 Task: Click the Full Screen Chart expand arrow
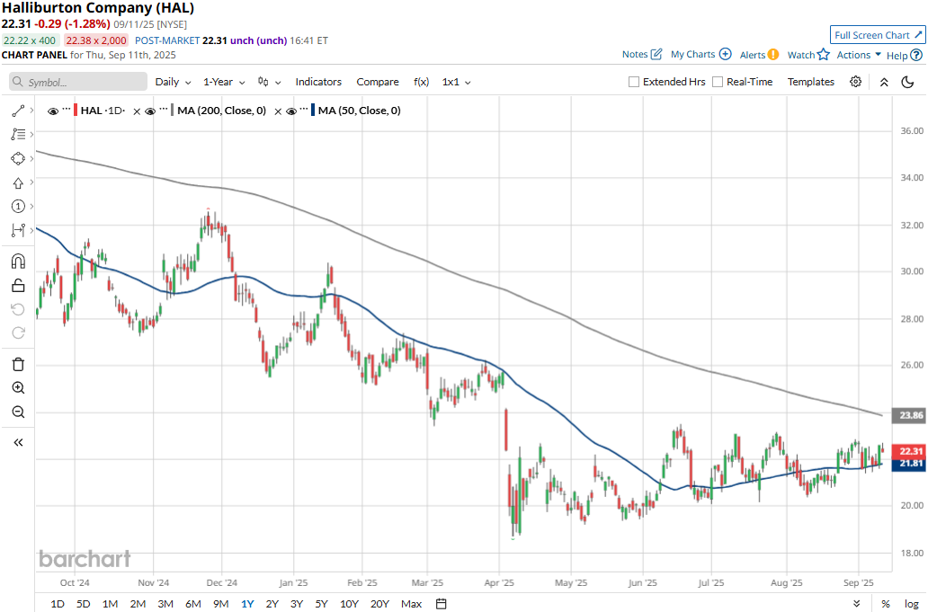(918, 35)
